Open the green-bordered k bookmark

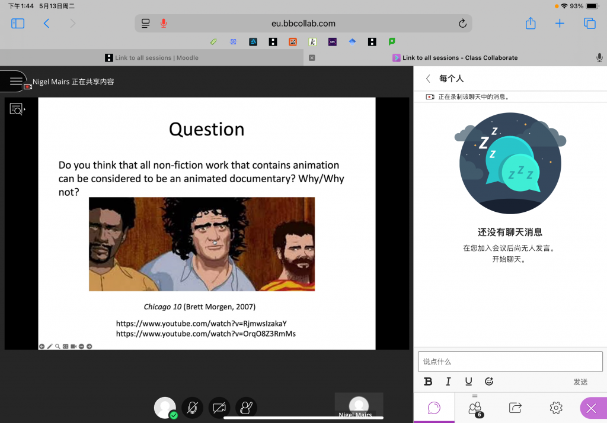[x=312, y=42]
